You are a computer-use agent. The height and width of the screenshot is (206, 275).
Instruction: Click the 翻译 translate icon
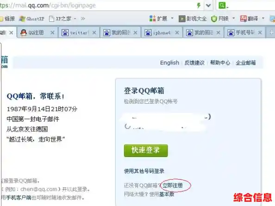[x=244, y=19]
